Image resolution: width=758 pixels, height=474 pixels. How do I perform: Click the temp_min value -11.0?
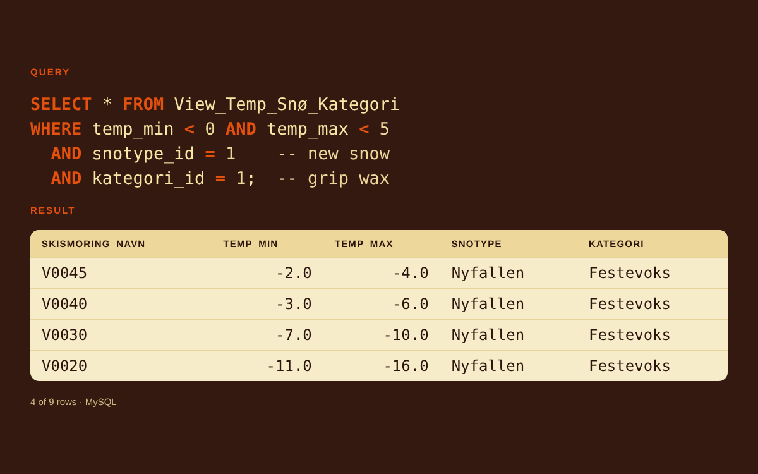[x=289, y=366]
